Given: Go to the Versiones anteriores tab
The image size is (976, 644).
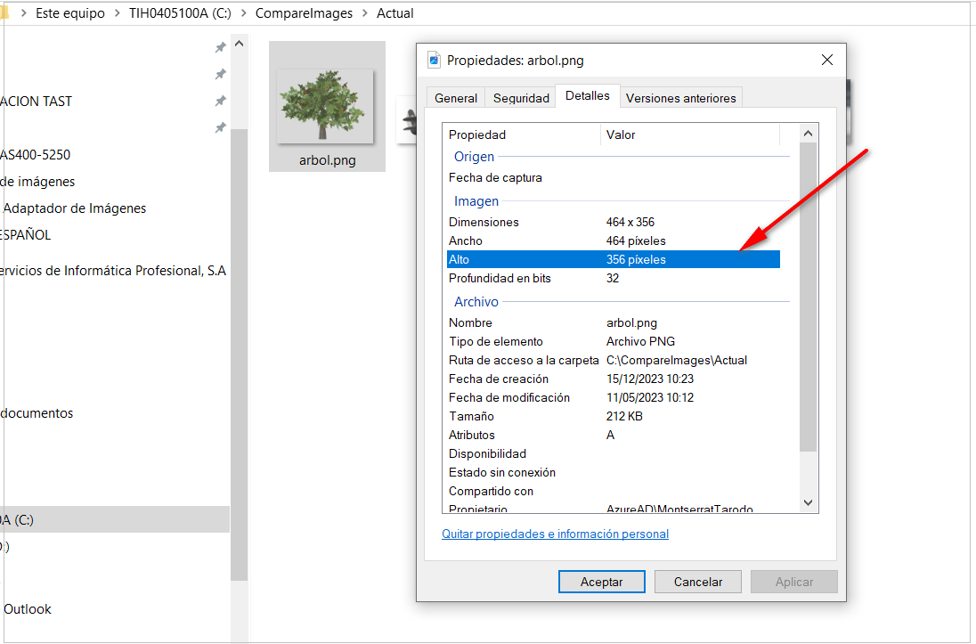Looking at the screenshot, I should click(x=680, y=98).
